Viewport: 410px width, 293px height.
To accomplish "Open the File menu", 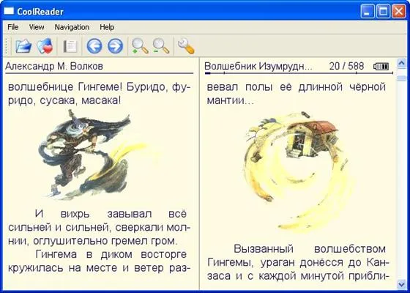I will 13,27.
